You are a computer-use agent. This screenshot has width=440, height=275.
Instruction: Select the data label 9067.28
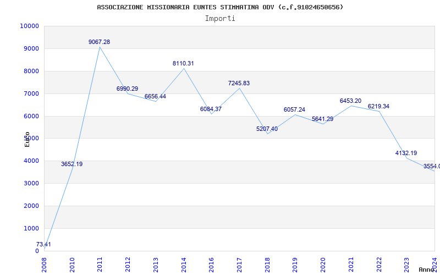(100, 42)
